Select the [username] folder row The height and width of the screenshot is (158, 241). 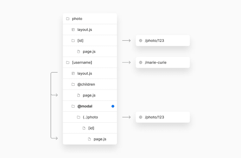[90, 63]
